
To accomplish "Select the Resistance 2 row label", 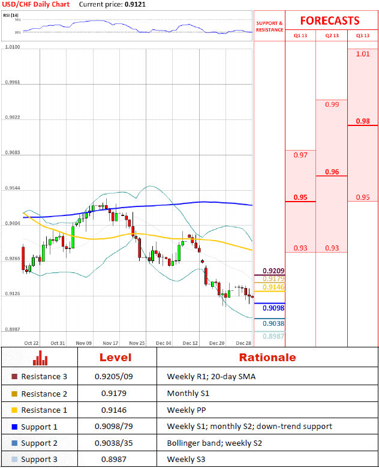I will 44,394.
